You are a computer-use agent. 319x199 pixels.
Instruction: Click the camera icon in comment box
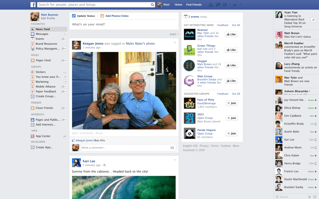coord(172,148)
